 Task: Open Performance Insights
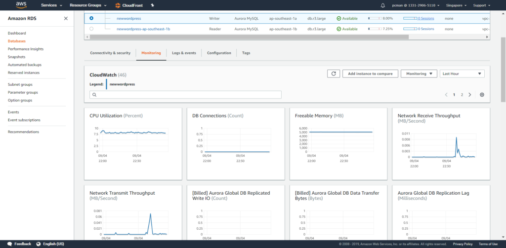tap(26, 49)
